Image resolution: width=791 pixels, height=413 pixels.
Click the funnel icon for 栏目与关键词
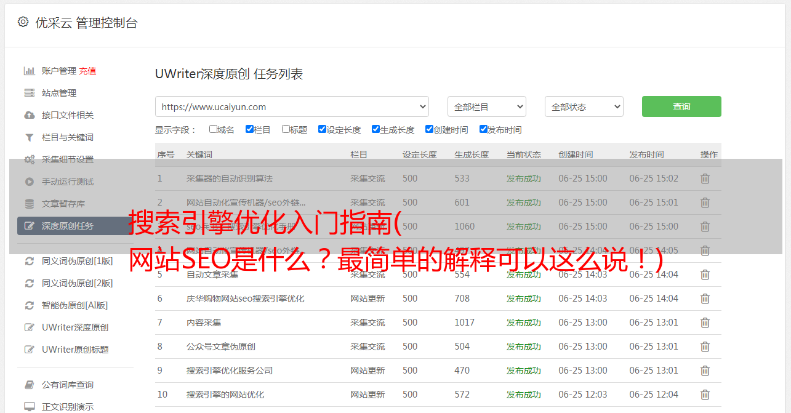[29, 137]
